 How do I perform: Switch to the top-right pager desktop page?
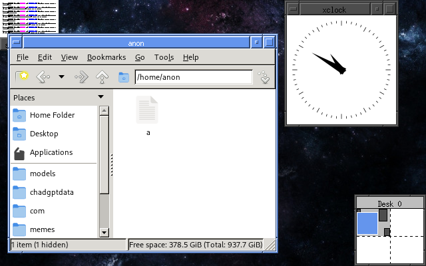[x=407, y=222]
